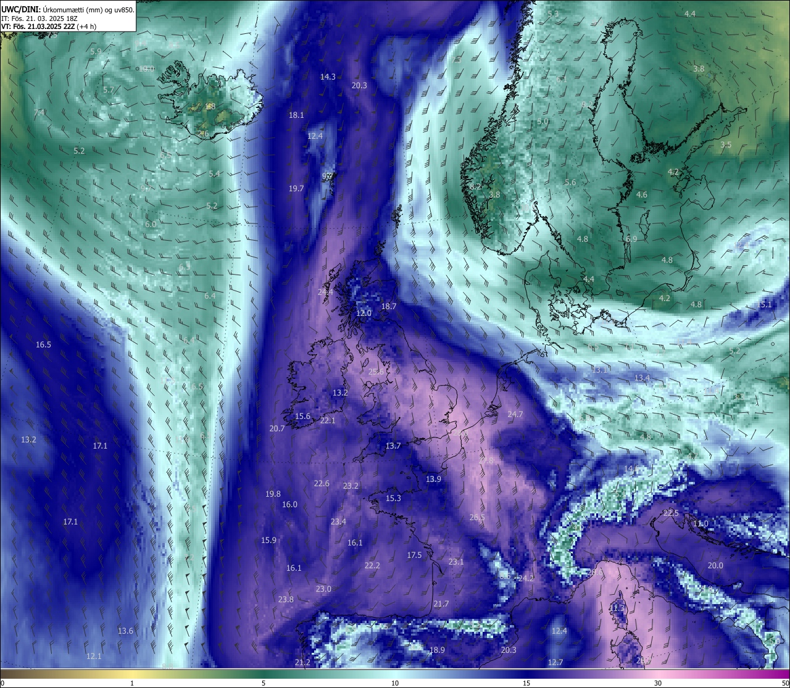Select the 'VT: Fös. 21.03.2025 22Z (+4 h)' line
This screenshot has width=790, height=688.
(49, 27)
